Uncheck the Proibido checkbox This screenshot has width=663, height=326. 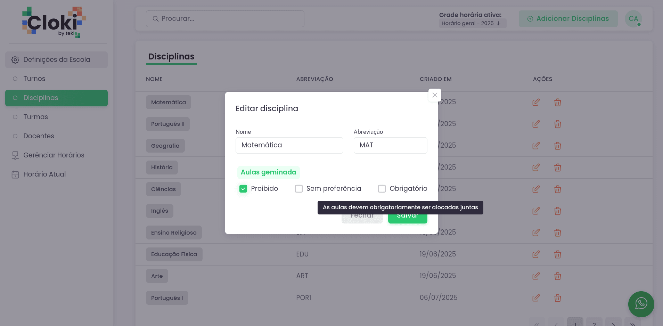(243, 189)
